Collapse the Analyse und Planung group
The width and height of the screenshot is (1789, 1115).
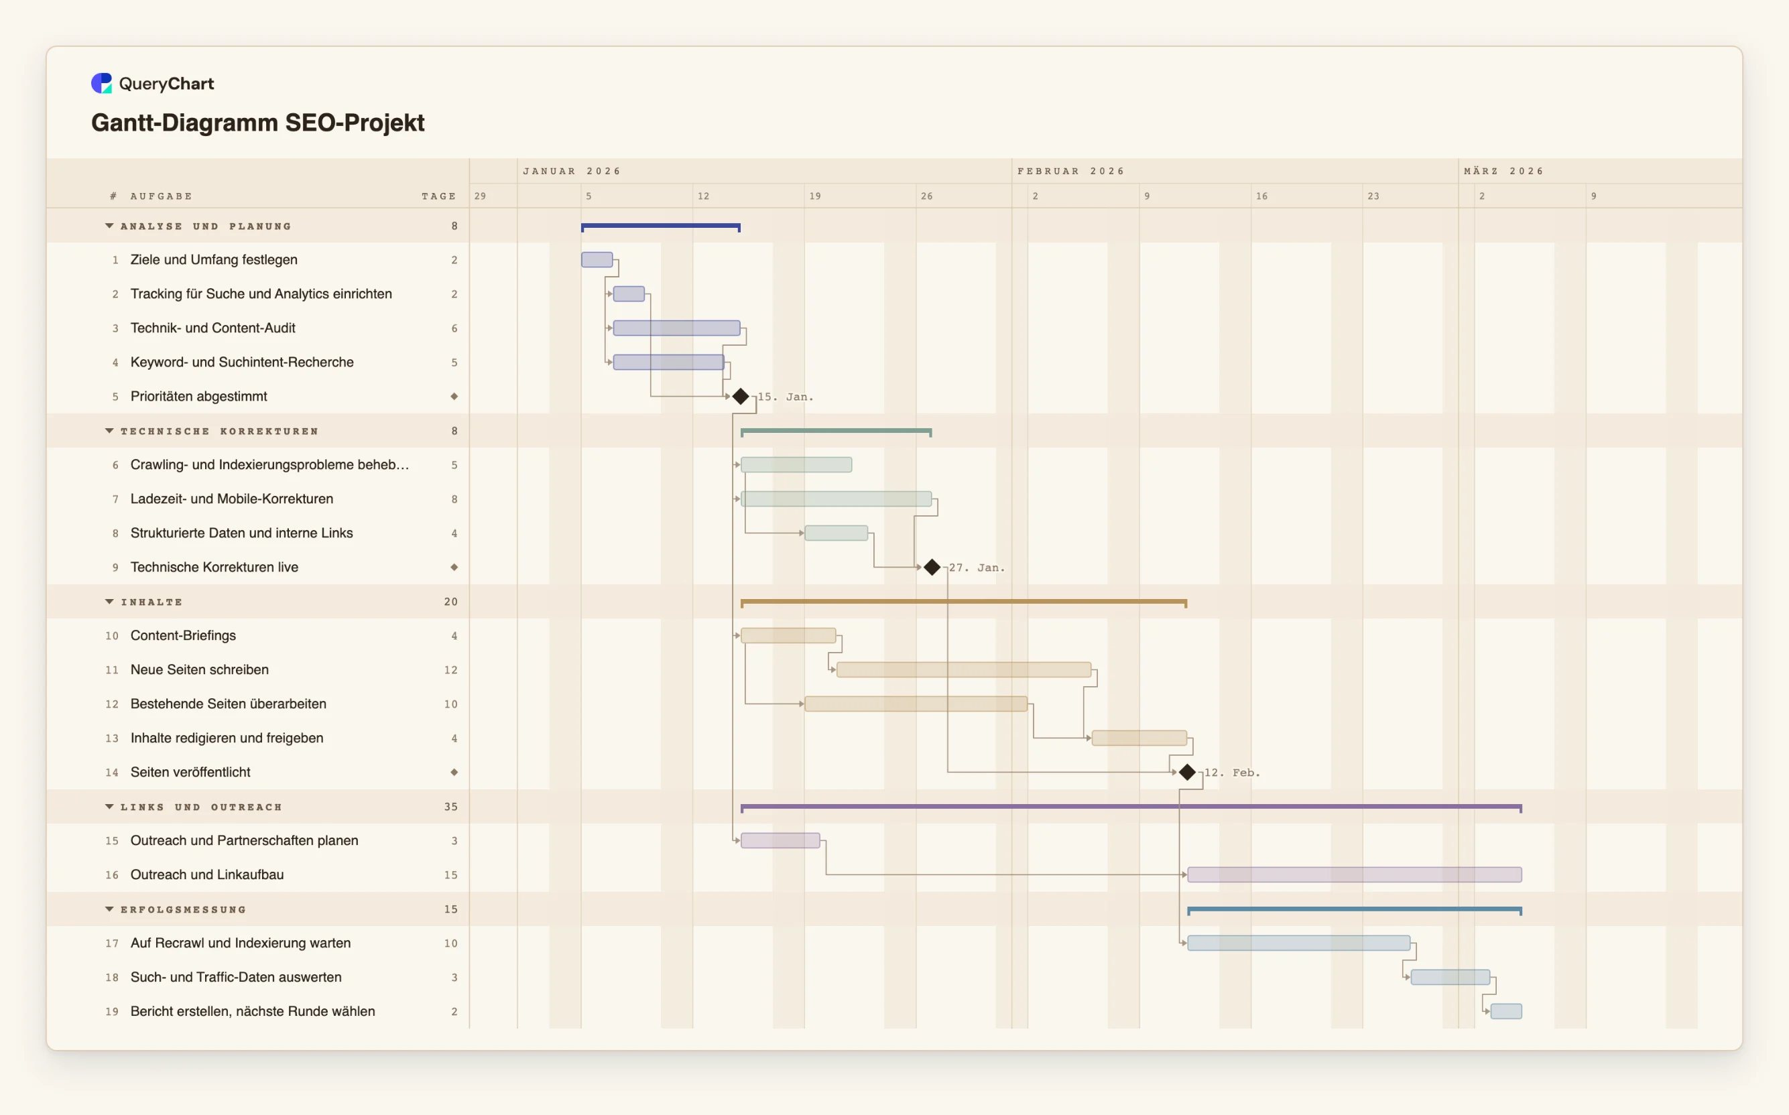(109, 226)
